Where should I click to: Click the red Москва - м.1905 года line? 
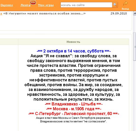74,109
